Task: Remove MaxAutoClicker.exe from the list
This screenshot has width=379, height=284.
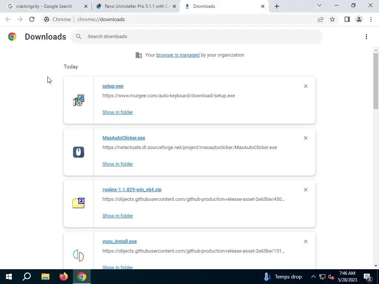Action: (x=306, y=138)
